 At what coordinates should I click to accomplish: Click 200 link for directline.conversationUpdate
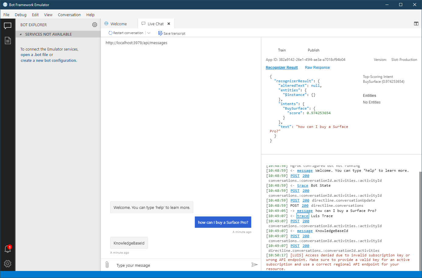tap(306, 200)
